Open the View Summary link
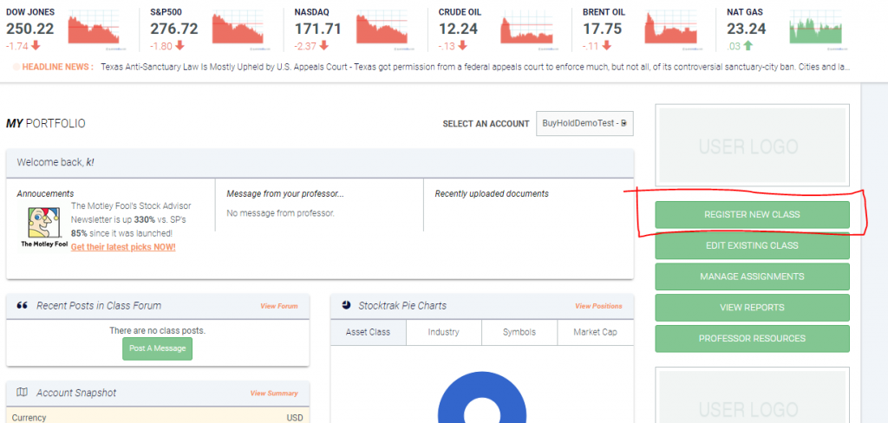The height and width of the screenshot is (423, 888). click(x=273, y=393)
